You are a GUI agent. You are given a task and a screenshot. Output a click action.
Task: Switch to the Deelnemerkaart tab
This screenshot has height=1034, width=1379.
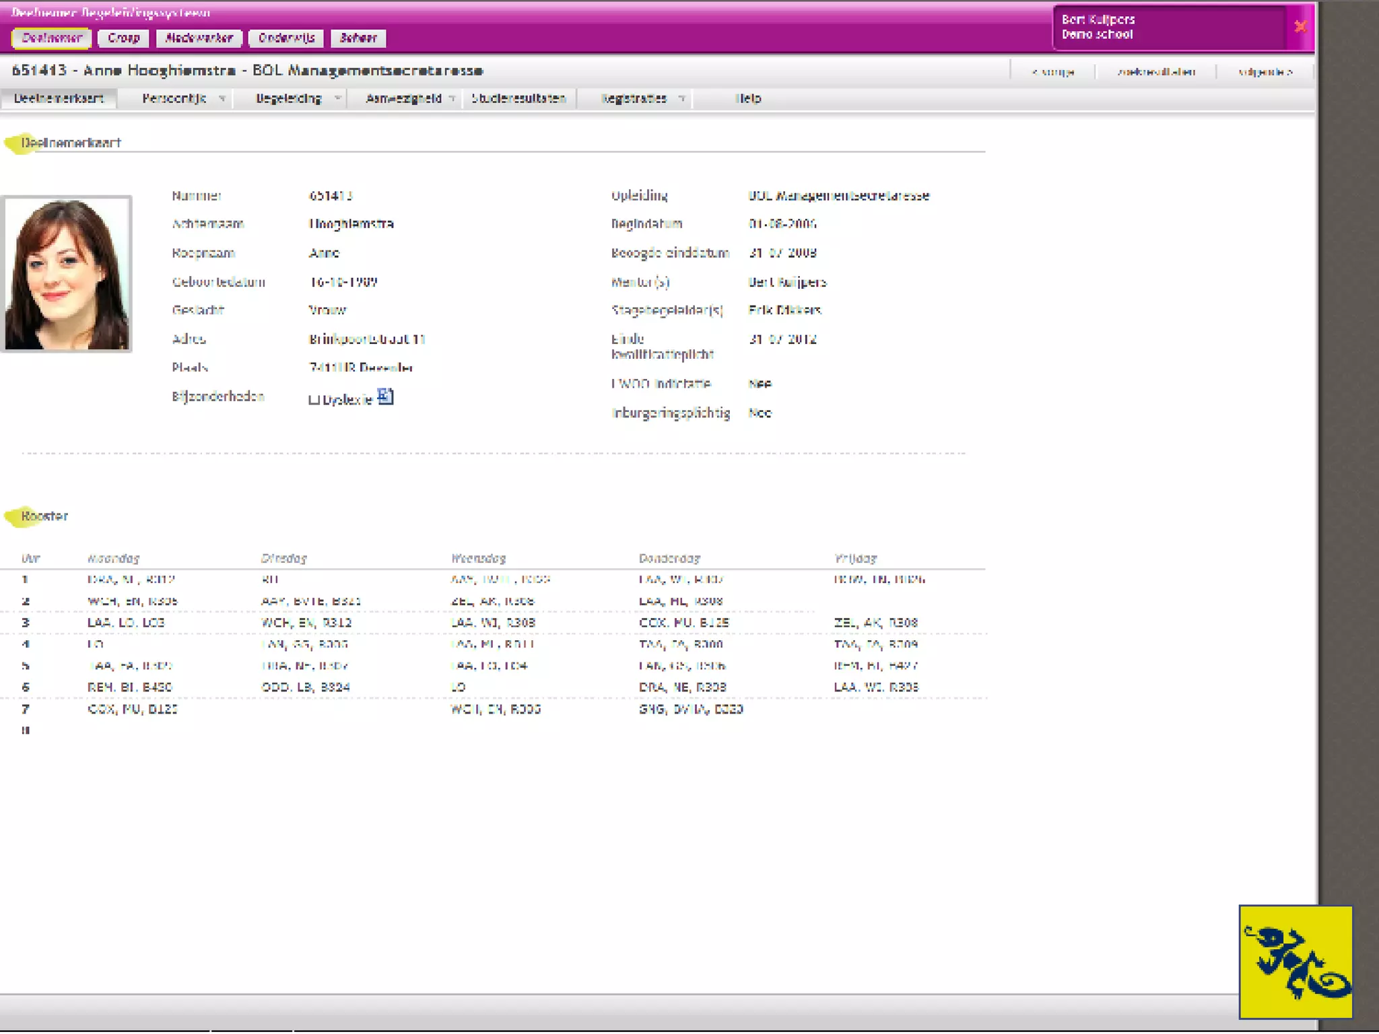(x=59, y=99)
